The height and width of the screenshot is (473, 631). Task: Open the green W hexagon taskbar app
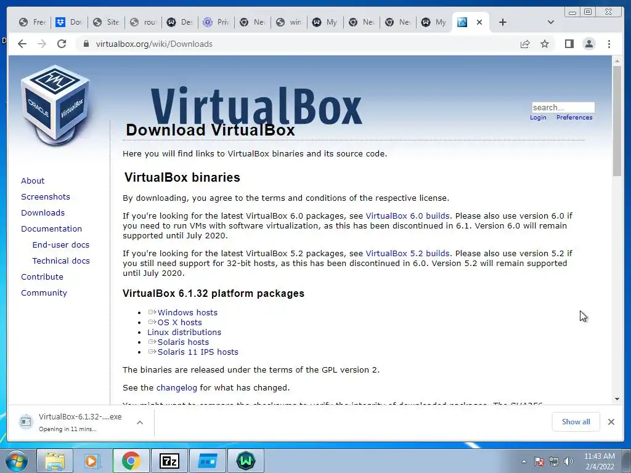pos(246,461)
